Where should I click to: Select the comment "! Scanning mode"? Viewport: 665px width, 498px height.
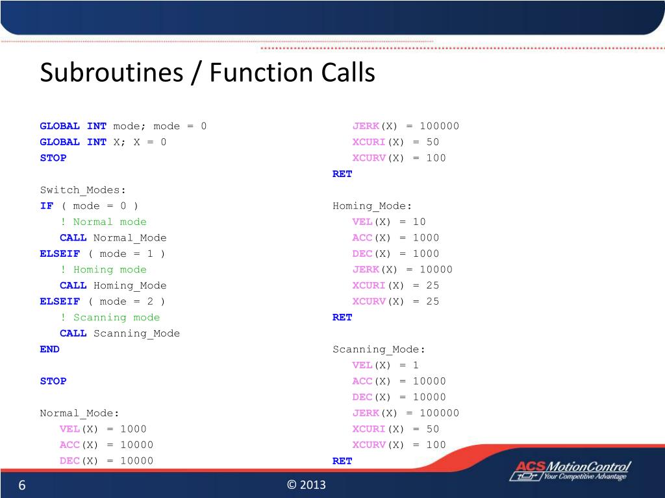click(x=110, y=318)
